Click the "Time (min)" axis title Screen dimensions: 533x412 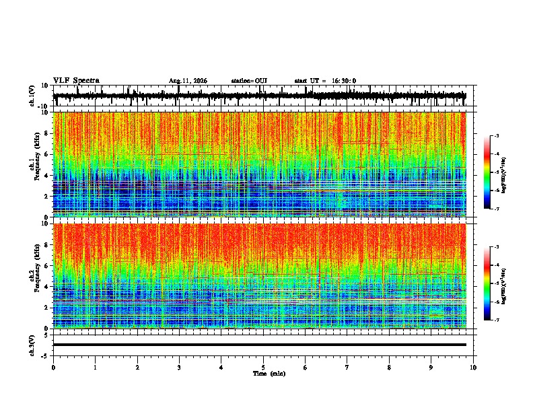pyautogui.click(x=269, y=374)
